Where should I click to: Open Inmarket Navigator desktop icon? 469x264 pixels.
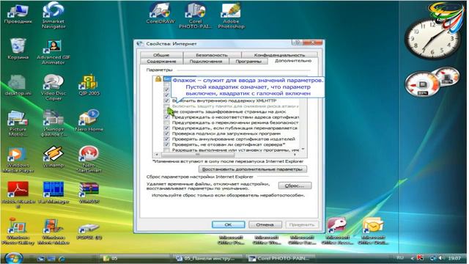tap(53, 15)
